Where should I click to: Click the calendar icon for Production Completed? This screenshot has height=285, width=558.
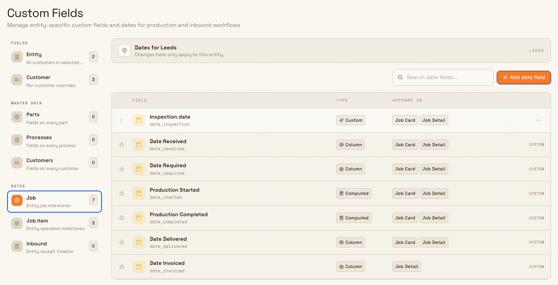(x=139, y=218)
